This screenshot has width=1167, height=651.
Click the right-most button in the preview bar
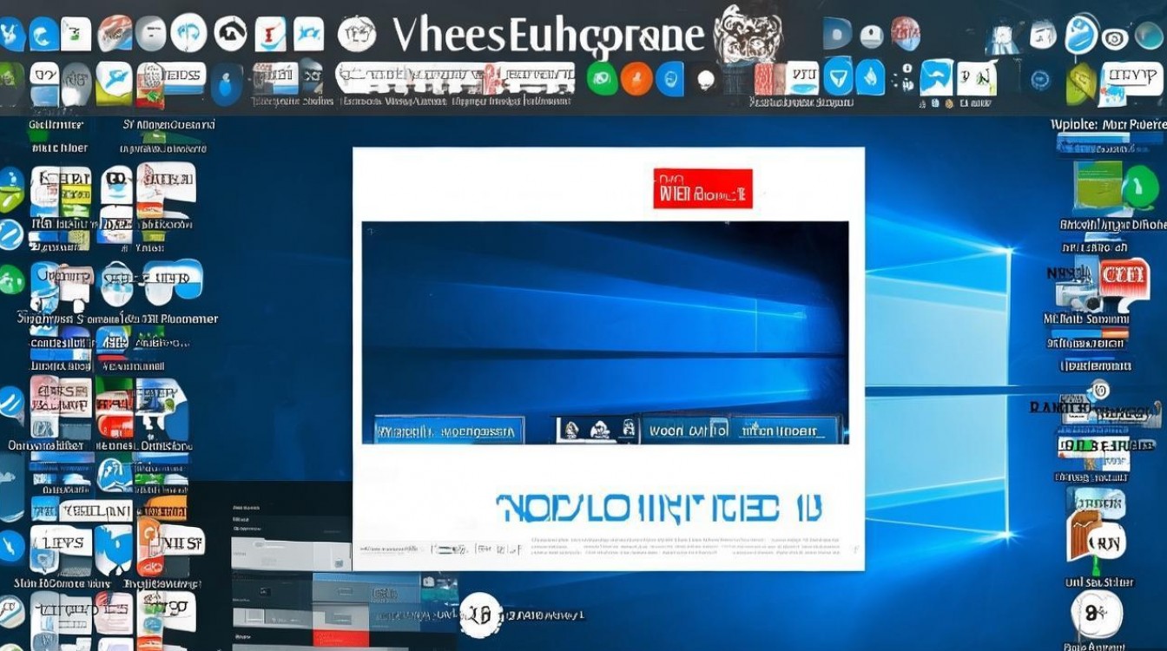[x=785, y=430]
